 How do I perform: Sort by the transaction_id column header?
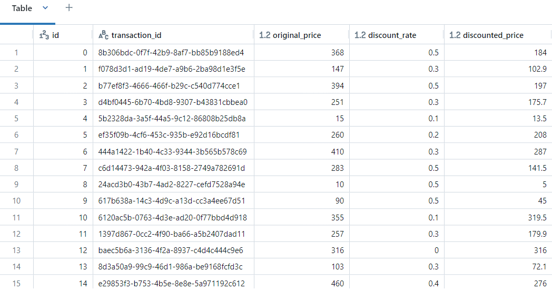tap(136, 35)
